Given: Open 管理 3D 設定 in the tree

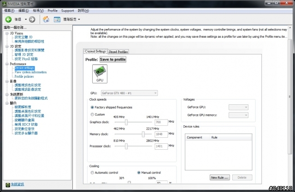Looking at the screenshot, I should 24,55.
